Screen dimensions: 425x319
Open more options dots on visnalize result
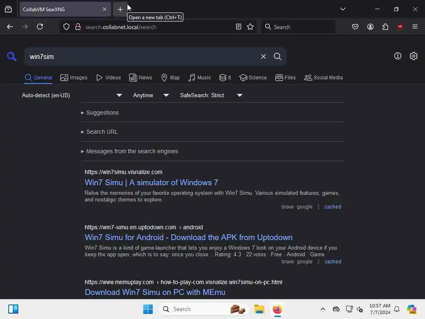pos(318,207)
